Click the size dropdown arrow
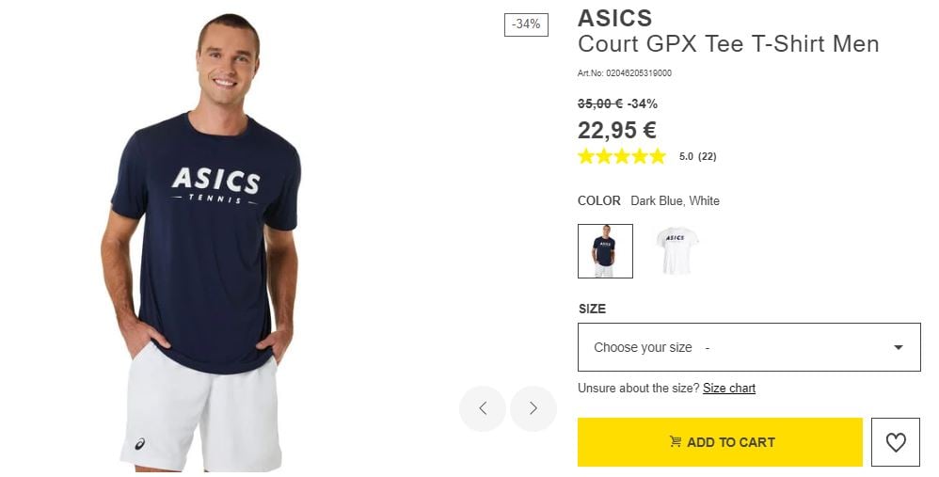Viewport: 939px width, 477px height. click(899, 347)
